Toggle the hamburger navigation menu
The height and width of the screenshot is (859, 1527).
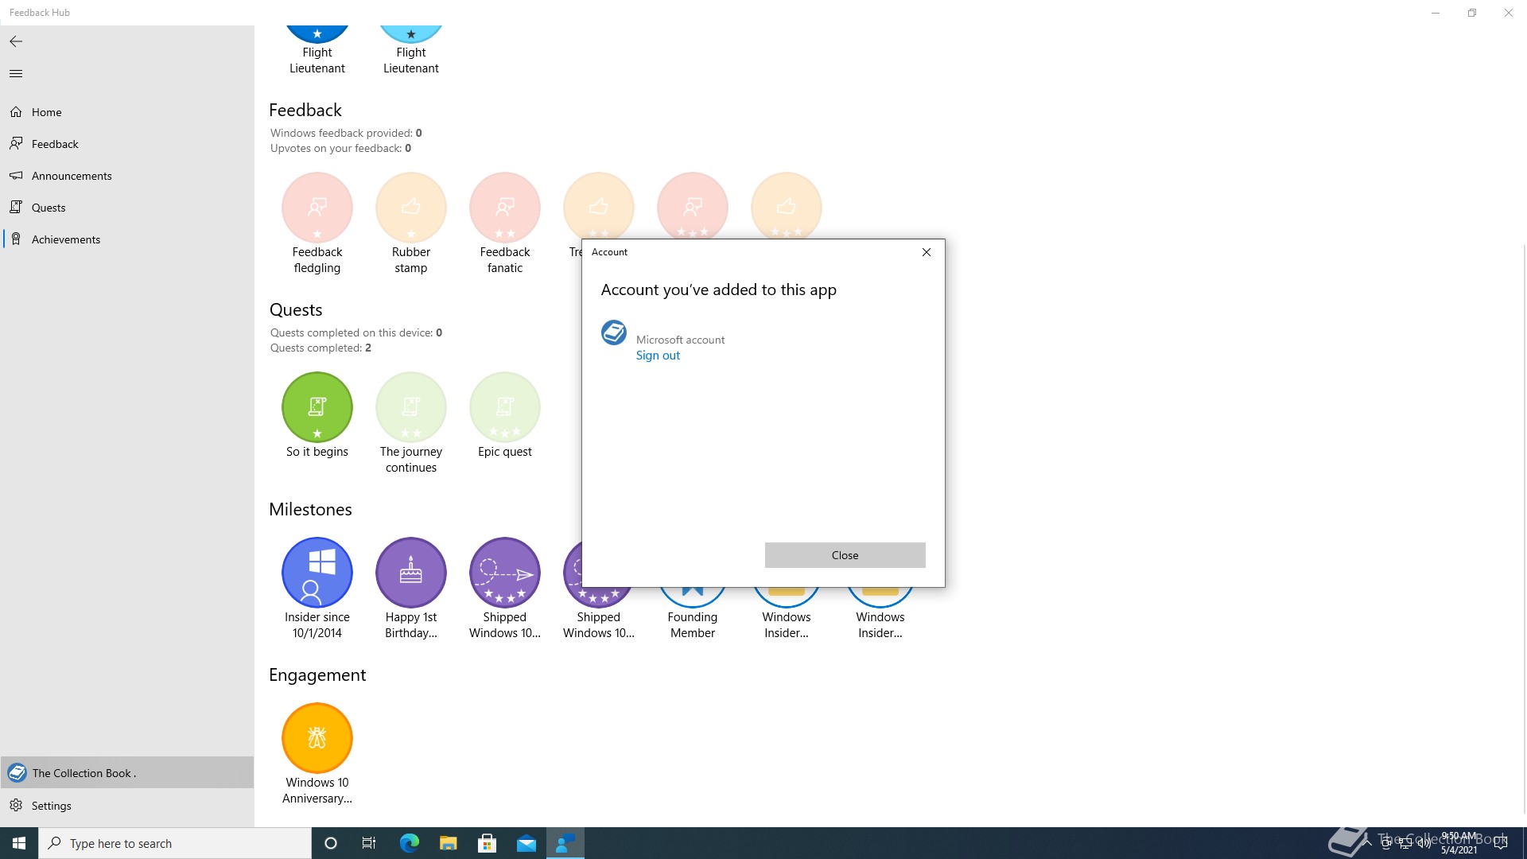(16, 73)
